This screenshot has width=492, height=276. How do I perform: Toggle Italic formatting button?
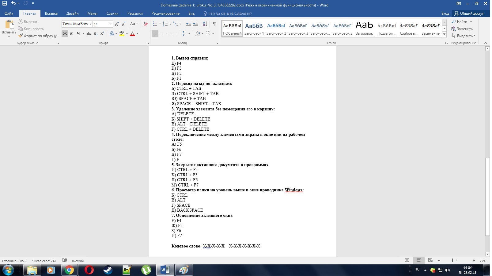click(71, 33)
